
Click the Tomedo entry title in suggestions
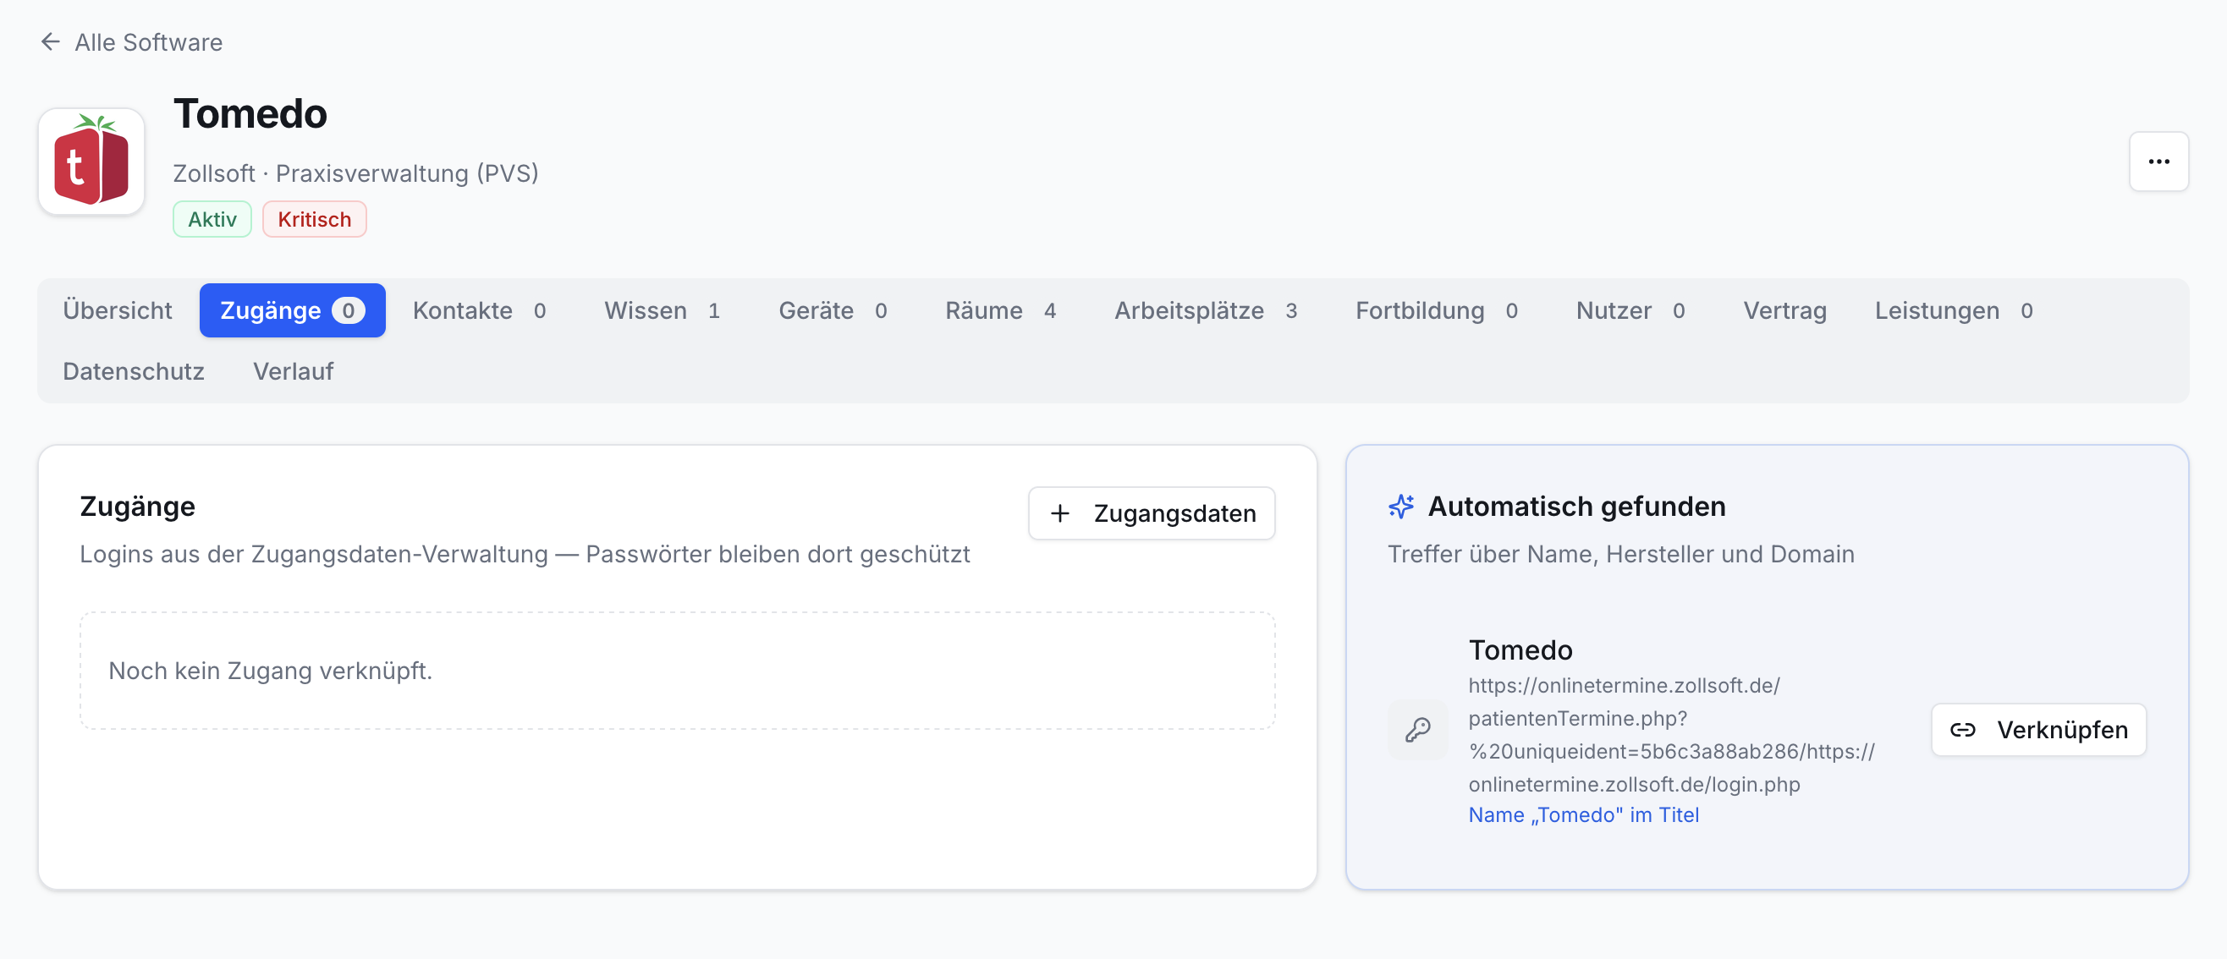coord(1520,649)
